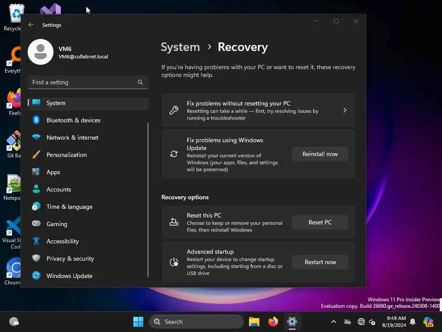Click the Network wifi icon in sidebar
The height and width of the screenshot is (332, 442).
(36, 137)
